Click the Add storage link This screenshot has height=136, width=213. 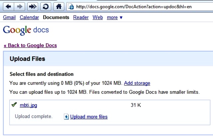coord(137,83)
